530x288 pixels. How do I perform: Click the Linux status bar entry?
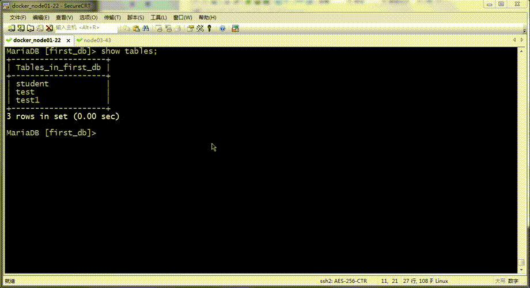[441, 281]
